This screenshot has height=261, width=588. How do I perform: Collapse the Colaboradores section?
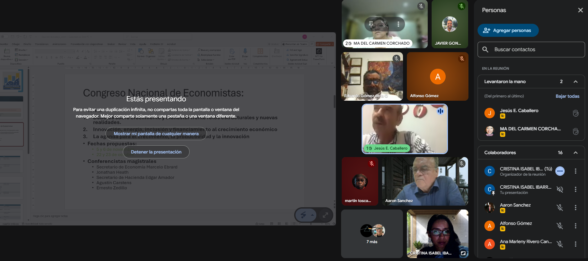[x=576, y=152]
